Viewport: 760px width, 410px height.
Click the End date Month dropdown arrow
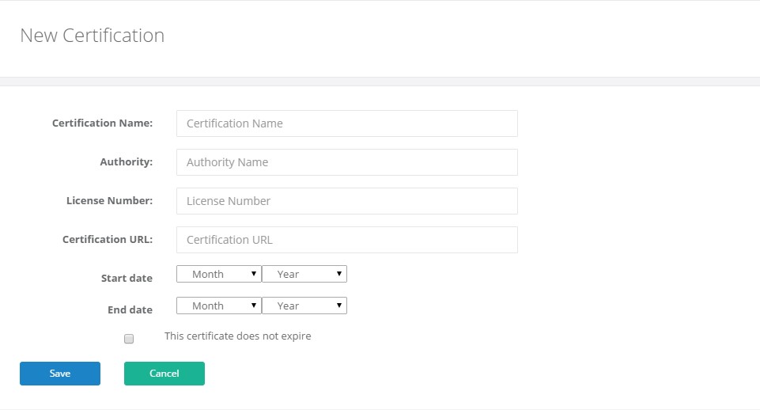pyautogui.click(x=254, y=306)
